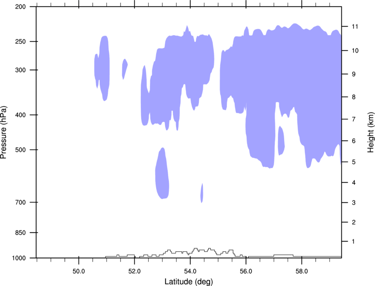The image size is (375, 286).
Task: Click the tiny cloud sliver near 54.4 degrees latitude
Action: pyautogui.click(x=202, y=193)
